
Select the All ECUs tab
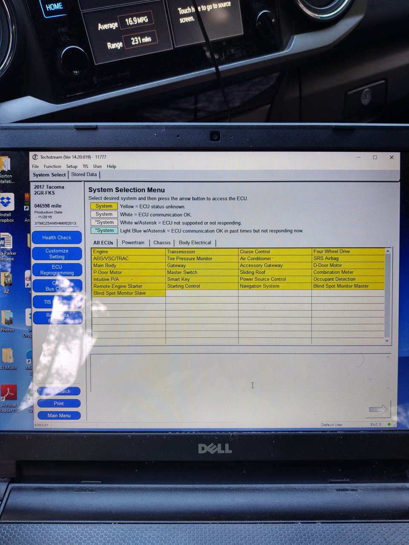pos(103,243)
